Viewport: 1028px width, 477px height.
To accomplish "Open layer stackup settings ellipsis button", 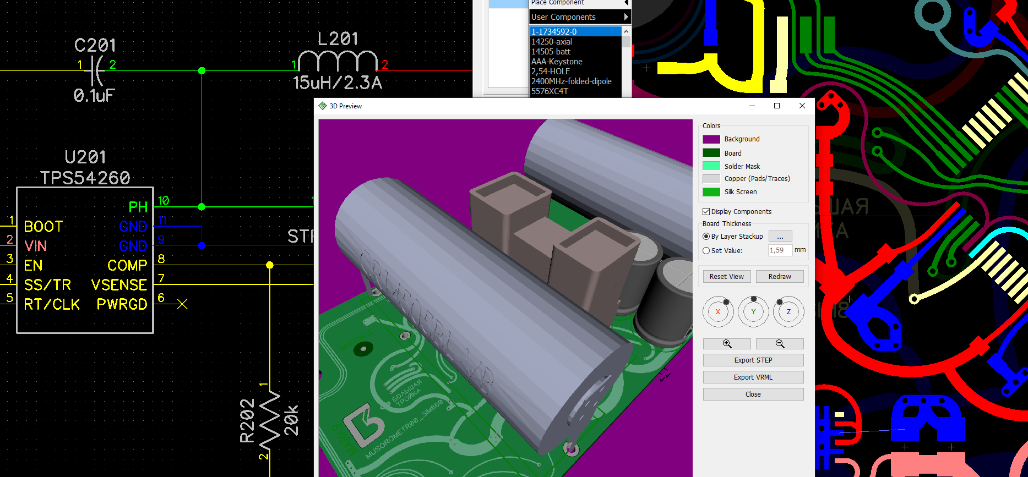I will click(780, 236).
